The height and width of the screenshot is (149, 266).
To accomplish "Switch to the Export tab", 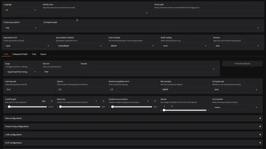I will pyautogui.click(x=43, y=54).
